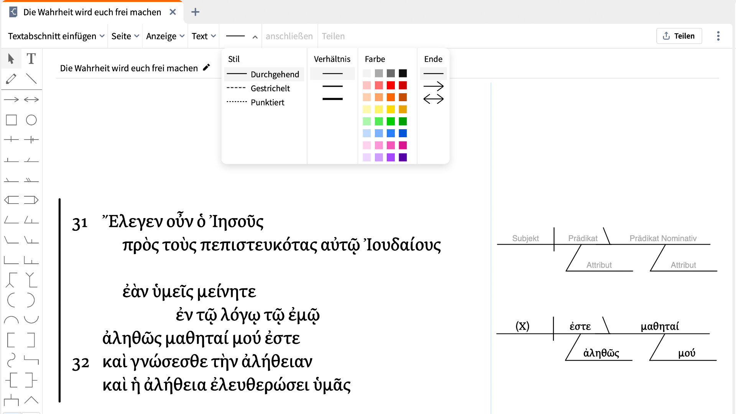Screen dimensions: 736x414
Task: Click verse number 31 in the text
Action: (x=80, y=223)
